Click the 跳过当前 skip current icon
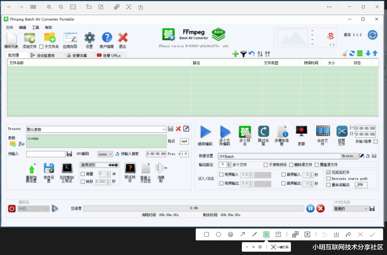Viewport: 387px width, 255px height. coord(263,131)
